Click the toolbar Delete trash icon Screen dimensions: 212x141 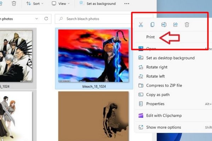14,3
